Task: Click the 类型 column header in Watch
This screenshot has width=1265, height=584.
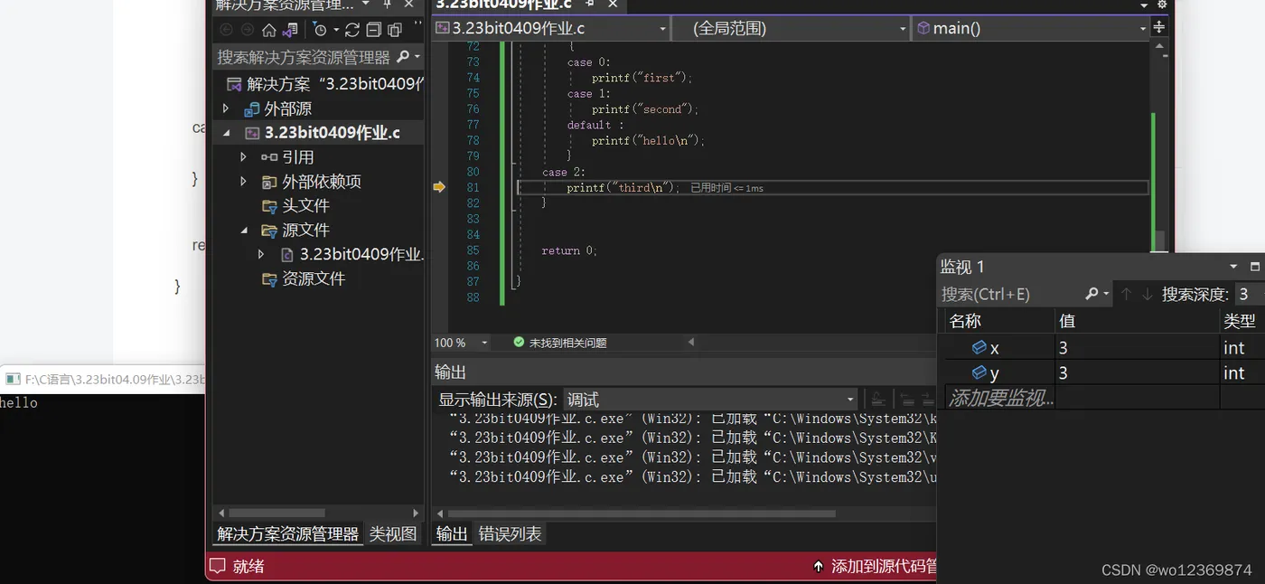Action: pyautogui.click(x=1242, y=321)
